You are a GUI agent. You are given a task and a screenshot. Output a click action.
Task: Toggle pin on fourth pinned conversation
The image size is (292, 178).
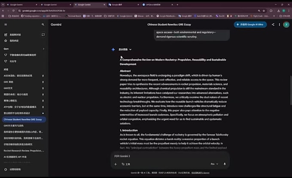(x=43, y=94)
